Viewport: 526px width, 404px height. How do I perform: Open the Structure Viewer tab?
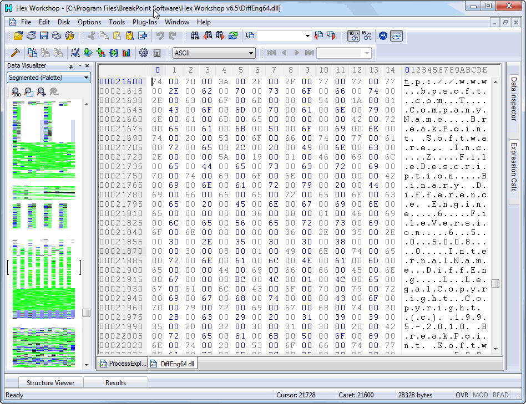(x=50, y=382)
